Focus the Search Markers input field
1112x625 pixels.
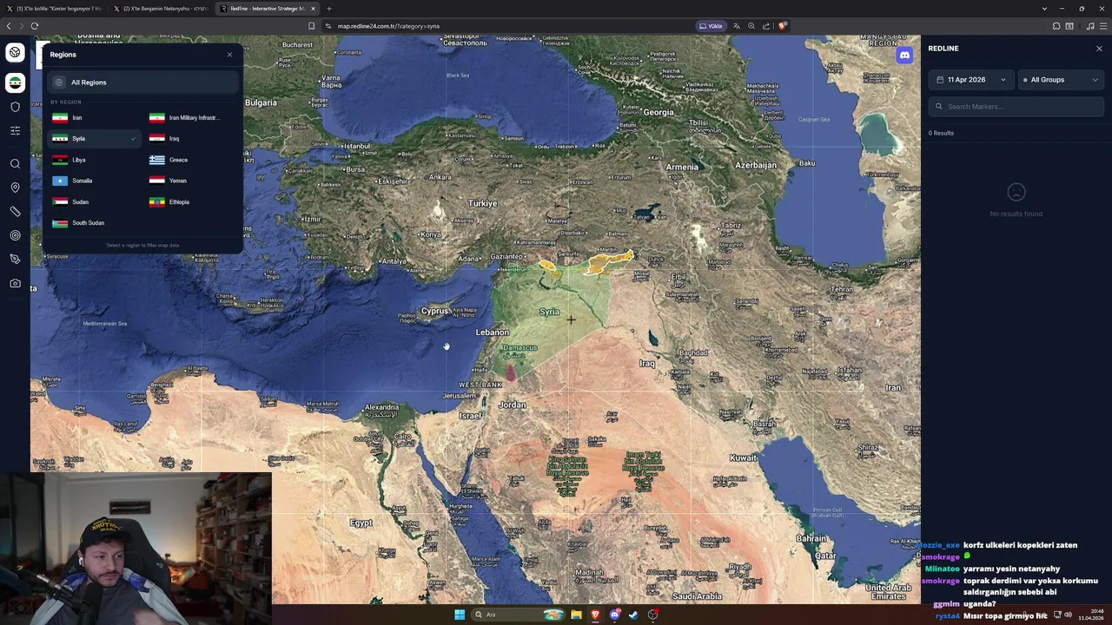(1016, 107)
